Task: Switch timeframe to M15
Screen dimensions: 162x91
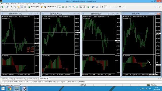Action: click(x=9, y=10)
